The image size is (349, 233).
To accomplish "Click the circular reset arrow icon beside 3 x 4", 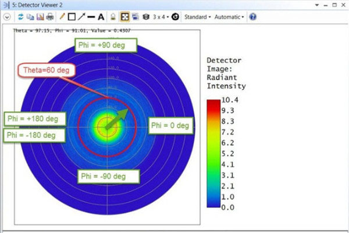I will pos(174,17).
